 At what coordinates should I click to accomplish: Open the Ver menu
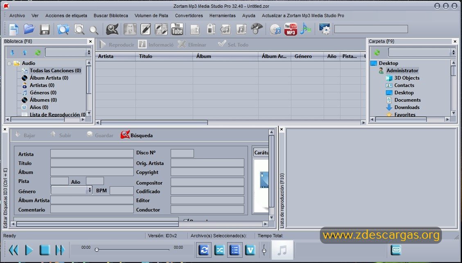(35, 16)
